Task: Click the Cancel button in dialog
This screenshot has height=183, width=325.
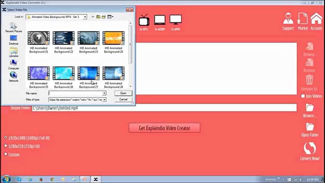Action: click(123, 99)
